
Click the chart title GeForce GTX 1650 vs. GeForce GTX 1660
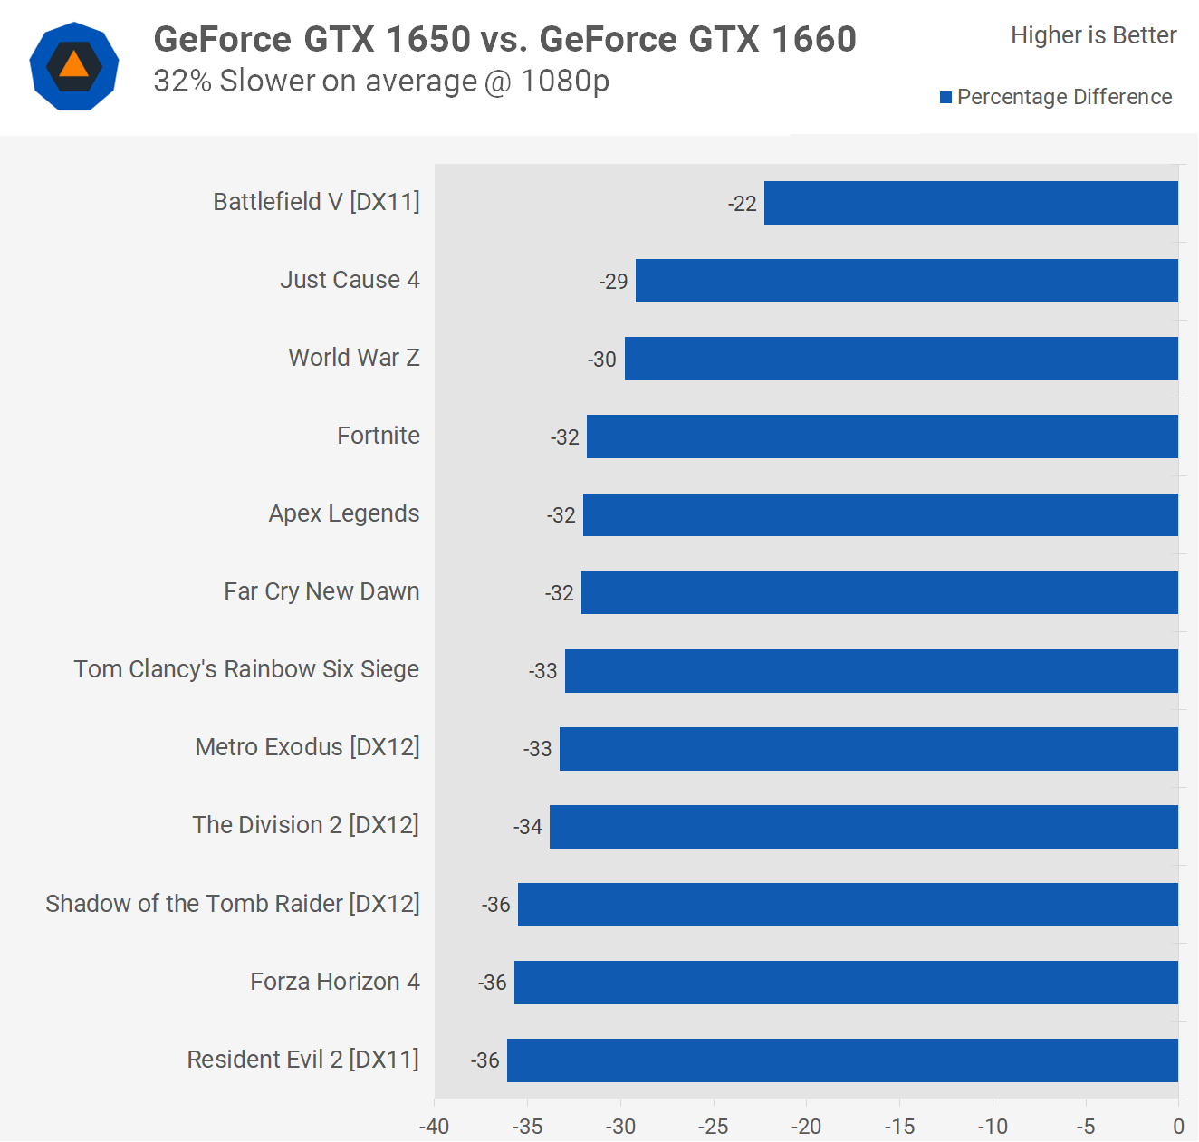pos(504,39)
